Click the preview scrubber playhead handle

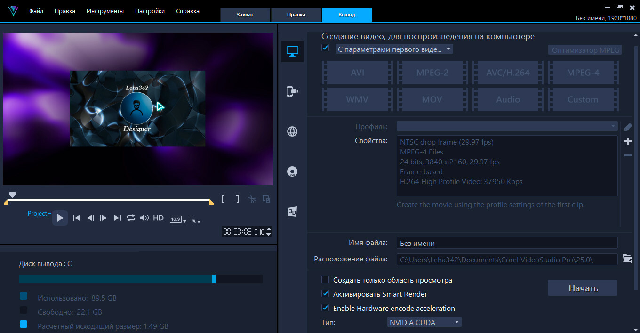pos(13,195)
